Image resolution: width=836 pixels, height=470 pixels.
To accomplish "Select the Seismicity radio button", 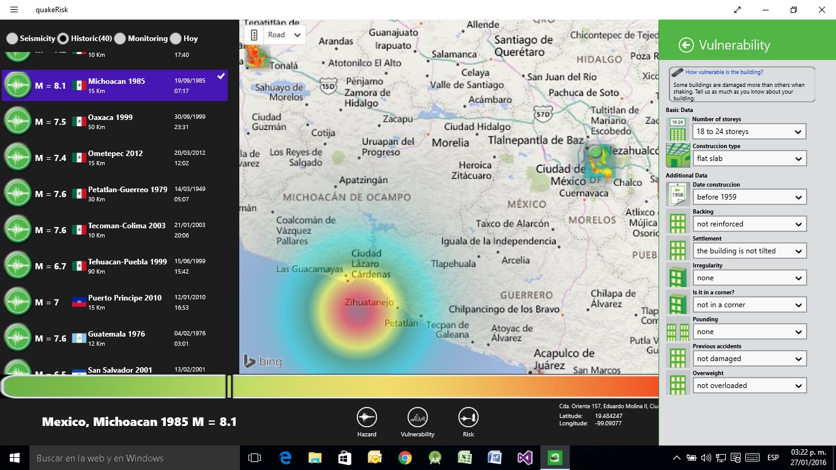I will click(12, 39).
